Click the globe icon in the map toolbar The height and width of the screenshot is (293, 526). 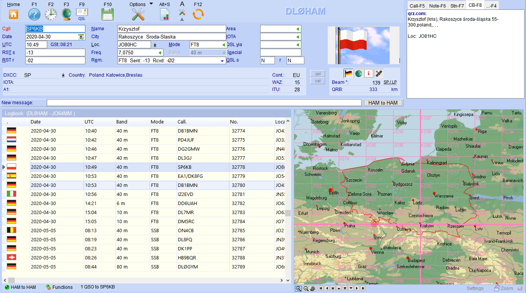point(312,288)
